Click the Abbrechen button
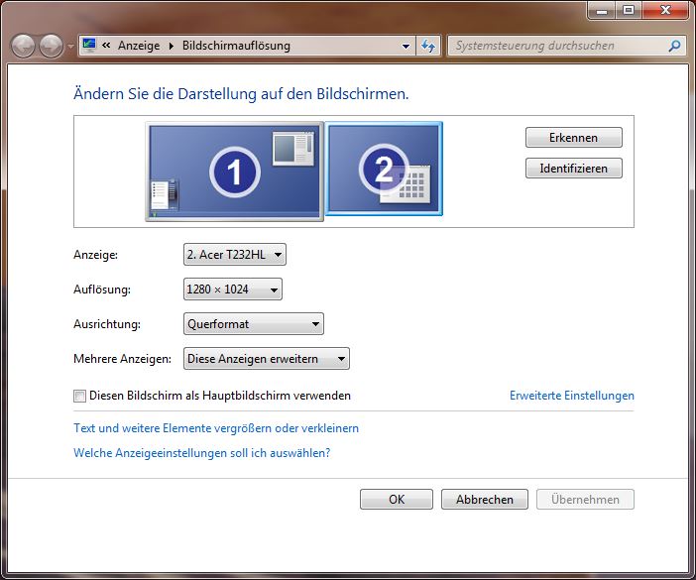 (x=485, y=500)
